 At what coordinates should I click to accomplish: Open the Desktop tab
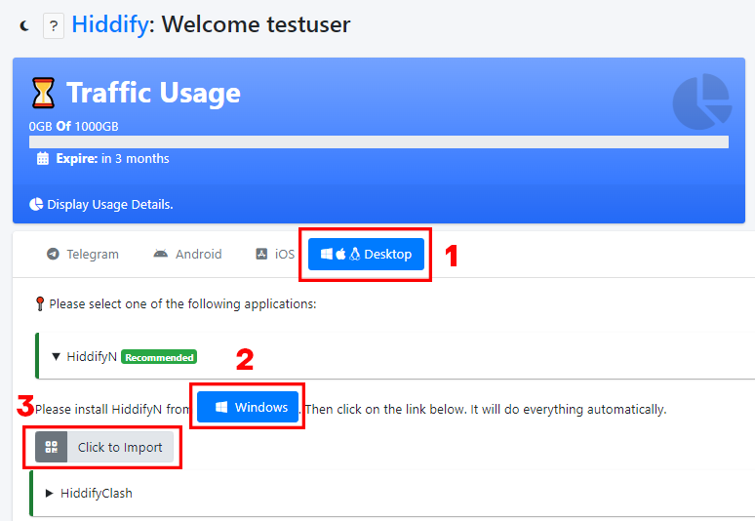click(366, 254)
